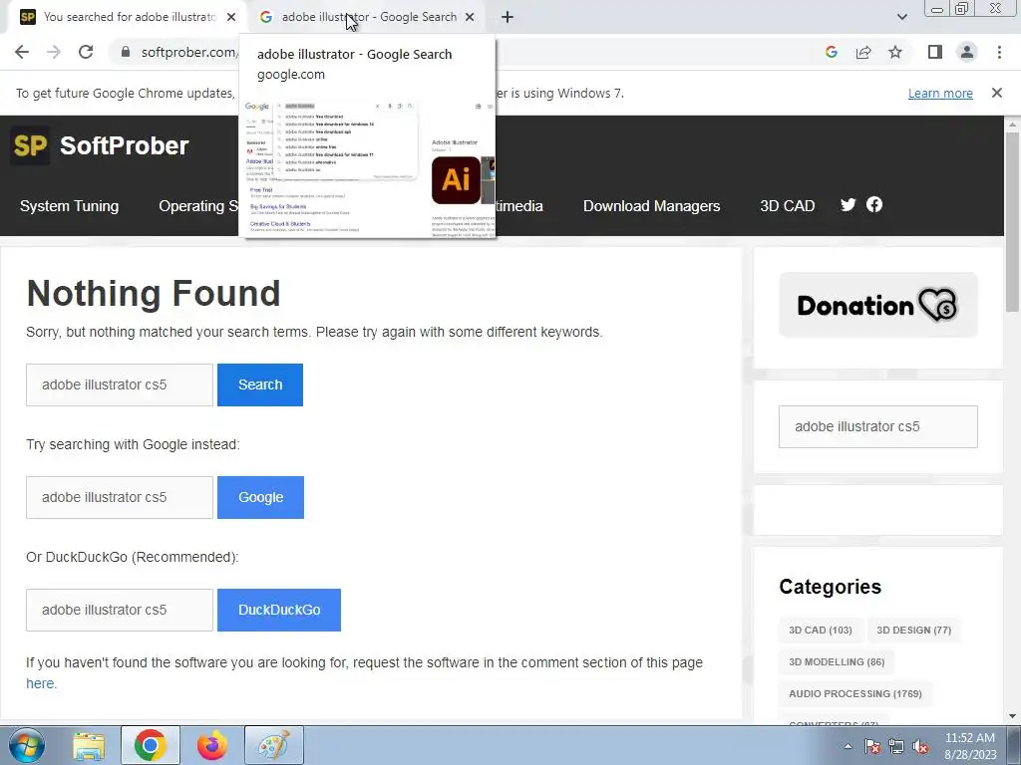Open the Learn more link
This screenshot has width=1021, height=765.
(940, 93)
